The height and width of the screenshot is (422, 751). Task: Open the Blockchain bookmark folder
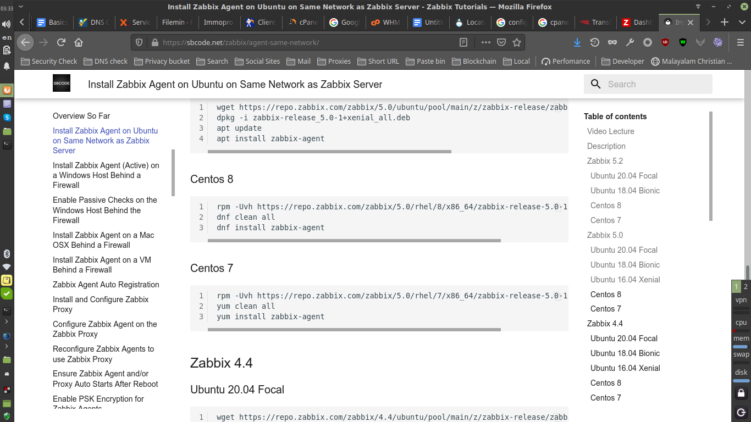474,61
